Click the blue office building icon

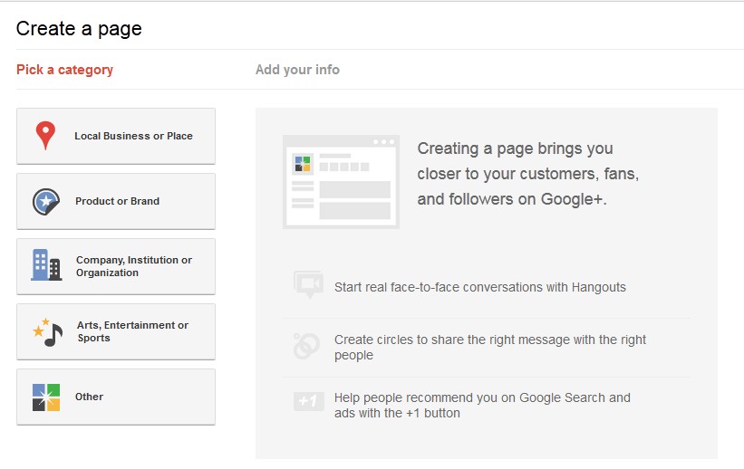(x=45, y=265)
